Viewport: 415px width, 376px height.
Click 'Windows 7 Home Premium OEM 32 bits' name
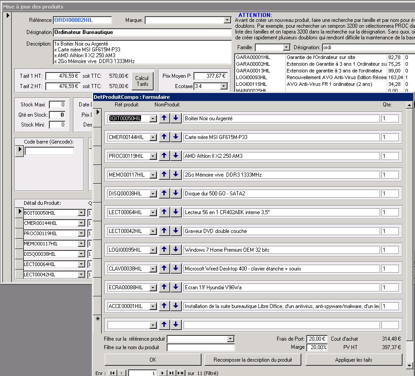pos(227,249)
